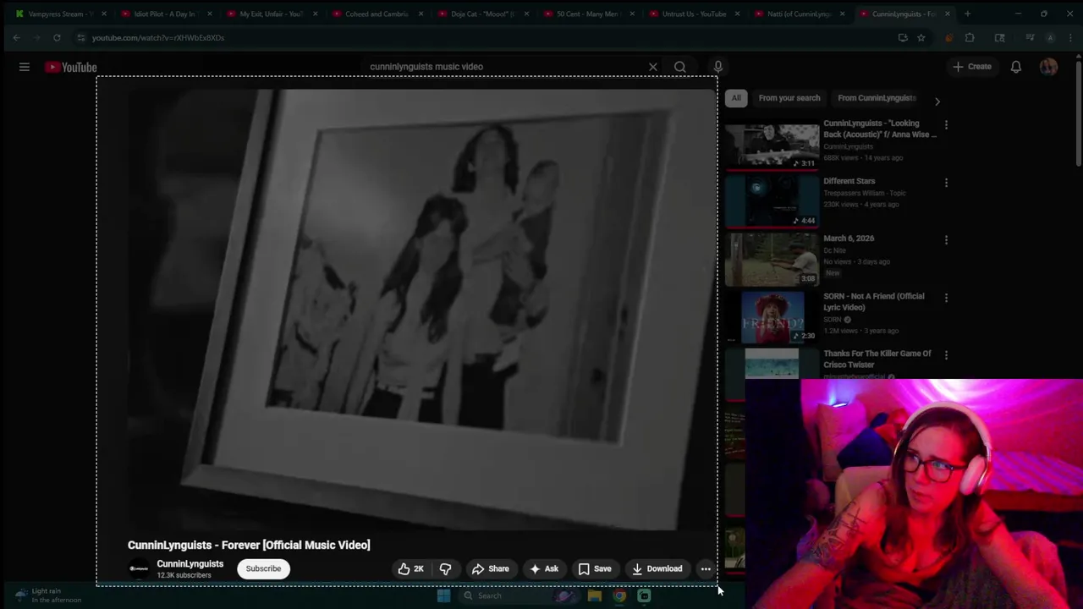Open the notifications bell

(1016, 67)
